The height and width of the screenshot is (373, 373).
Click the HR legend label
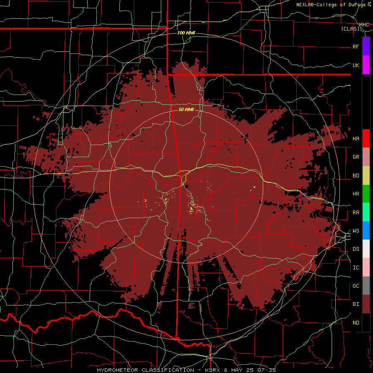[x=356, y=194]
